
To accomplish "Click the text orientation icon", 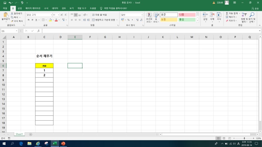I will pyautogui.click(x=85, y=15).
